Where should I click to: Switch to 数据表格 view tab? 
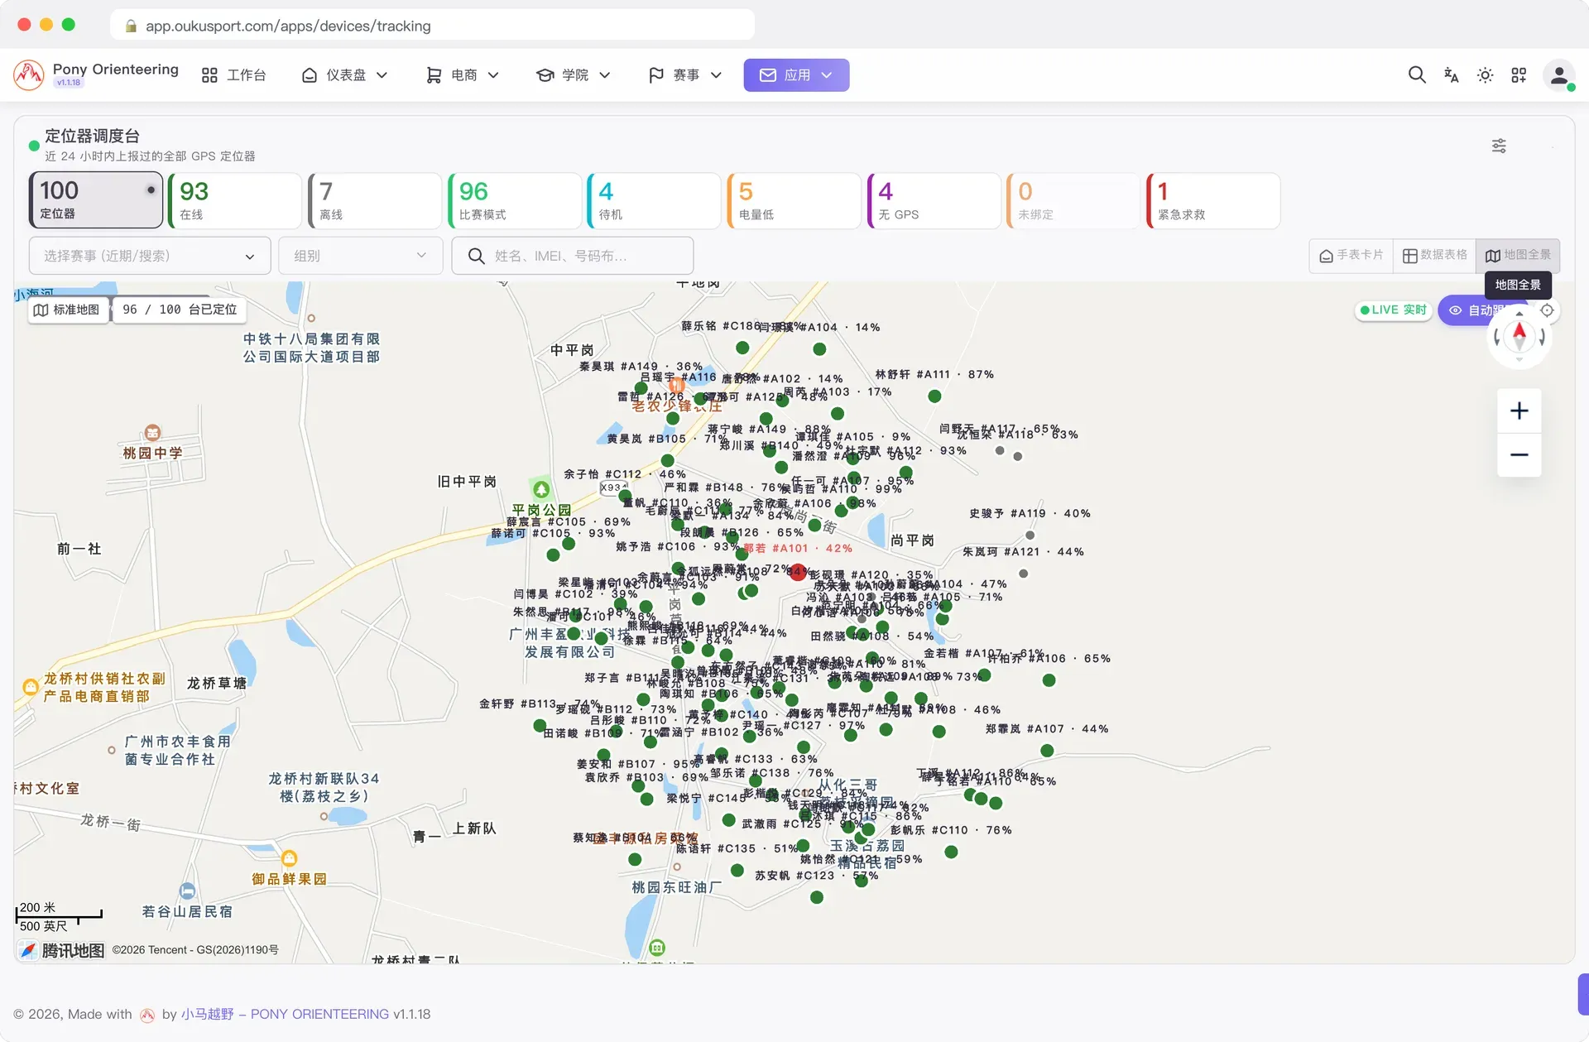point(1435,255)
